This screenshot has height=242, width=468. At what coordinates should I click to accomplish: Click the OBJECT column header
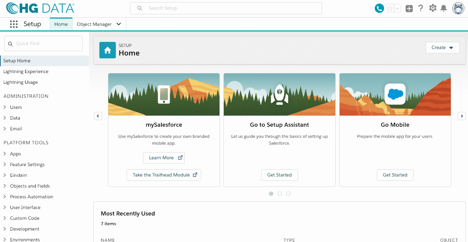(449, 240)
